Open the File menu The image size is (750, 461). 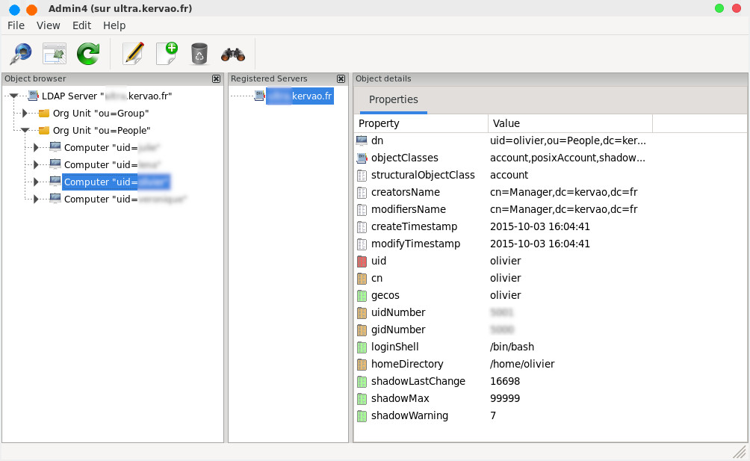16,25
